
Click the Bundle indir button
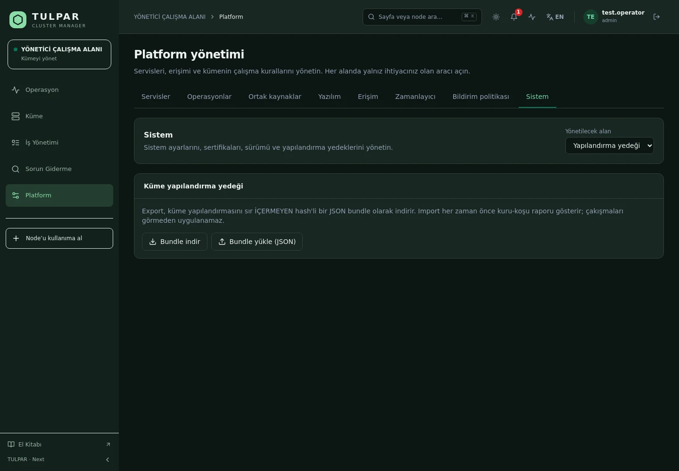pyautogui.click(x=174, y=242)
